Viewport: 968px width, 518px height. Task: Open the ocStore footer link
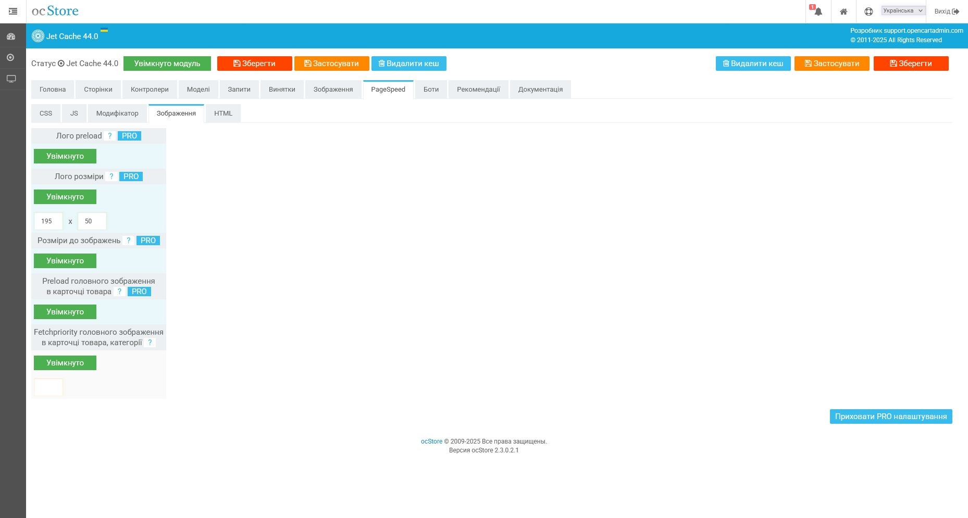coord(431,441)
